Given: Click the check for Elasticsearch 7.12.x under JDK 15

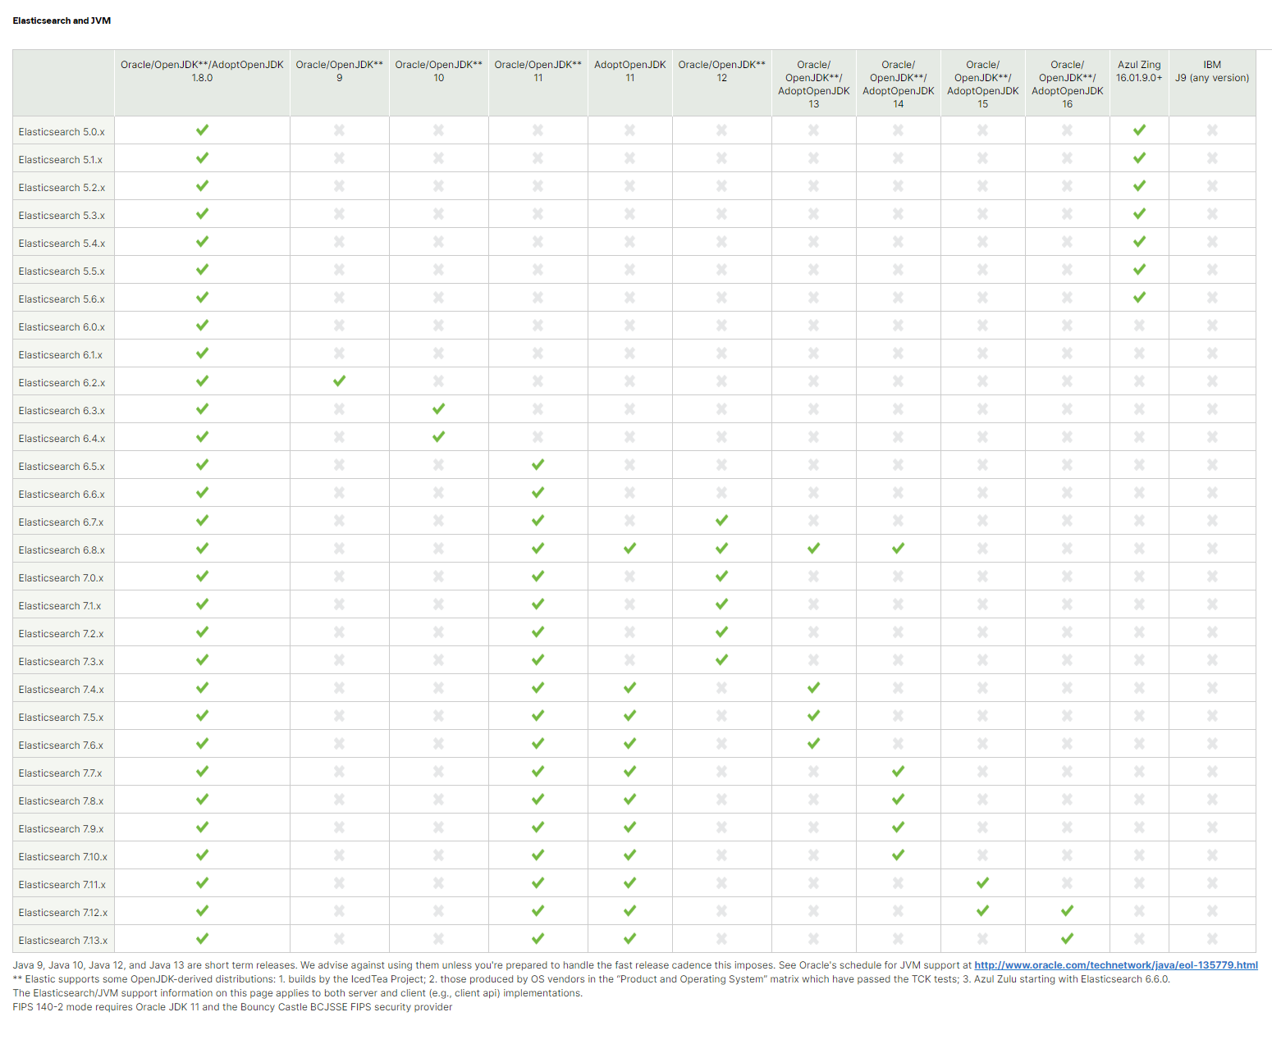Looking at the screenshot, I should point(982,910).
